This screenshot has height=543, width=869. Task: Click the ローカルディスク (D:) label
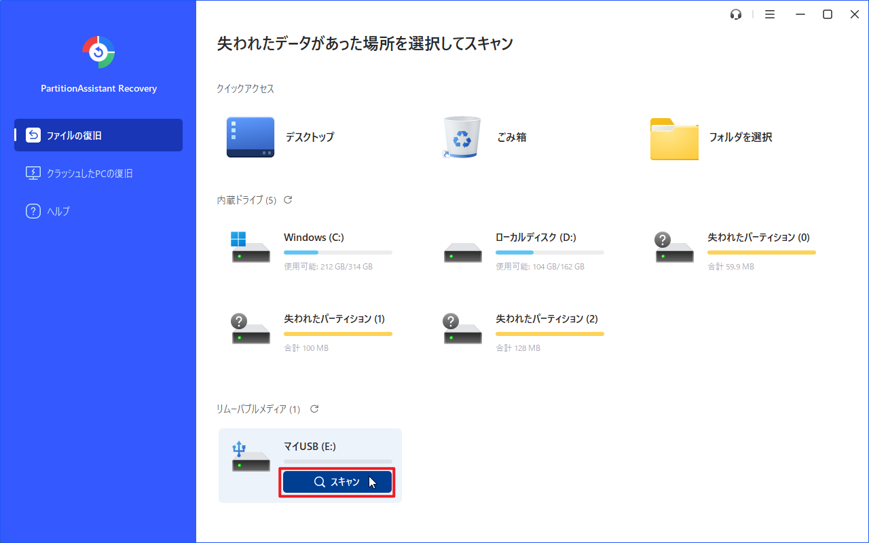pyautogui.click(x=536, y=238)
